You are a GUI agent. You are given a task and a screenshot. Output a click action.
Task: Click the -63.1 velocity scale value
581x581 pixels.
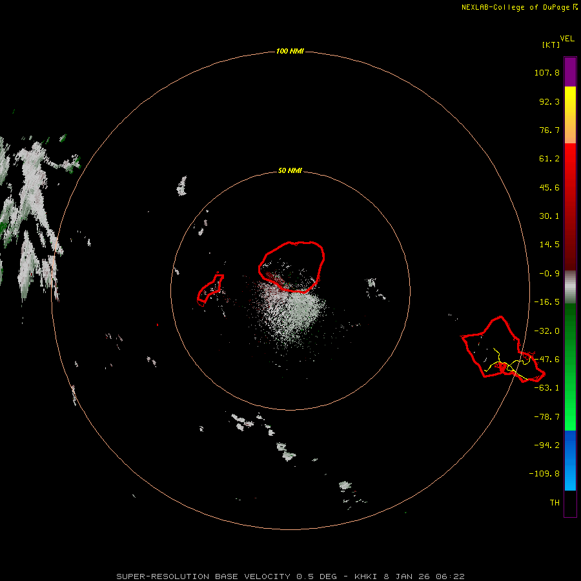click(x=547, y=388)
